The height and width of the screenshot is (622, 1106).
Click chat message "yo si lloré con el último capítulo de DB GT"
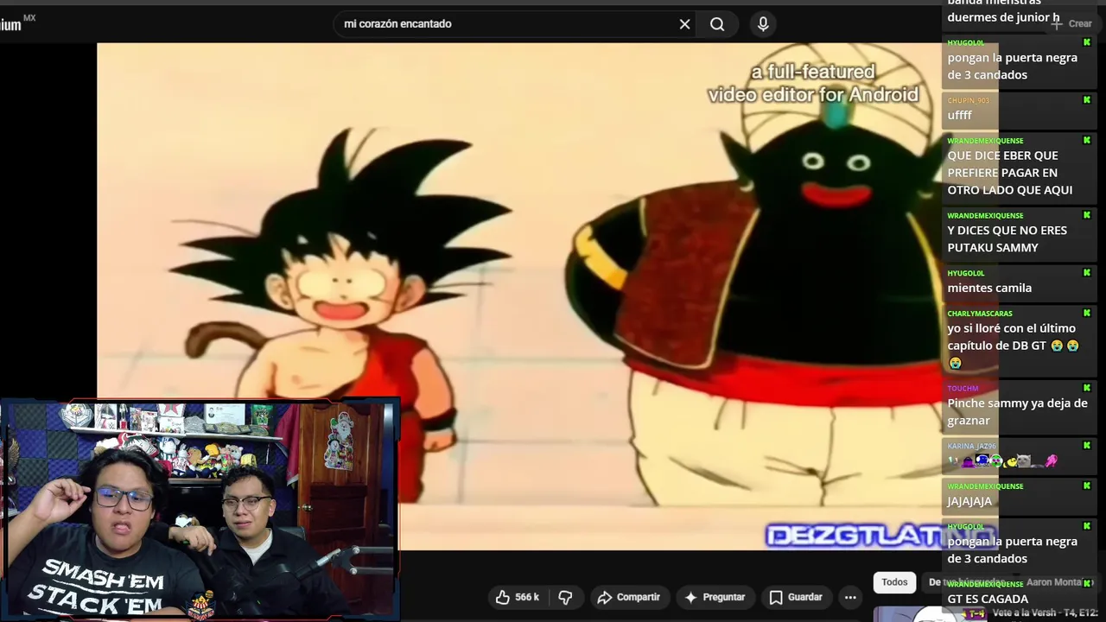(x=1013, y=345)
